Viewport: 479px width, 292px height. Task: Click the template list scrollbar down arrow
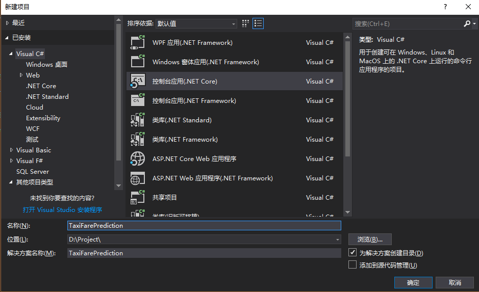click(347, 212)
